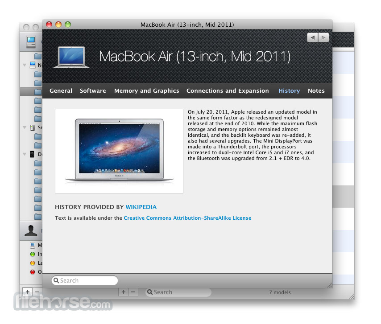This screenshot has height=324, width=381.
Task: Click the '7 models' status text
Action: [x=280, y=292]
